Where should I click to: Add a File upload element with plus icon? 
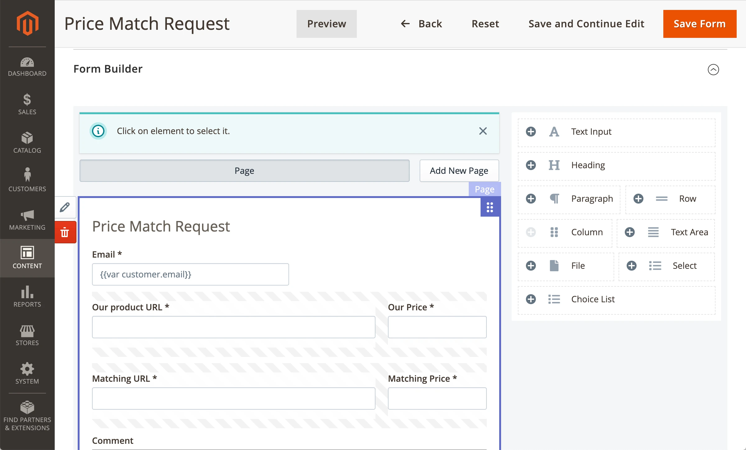(x=531, y=266)
